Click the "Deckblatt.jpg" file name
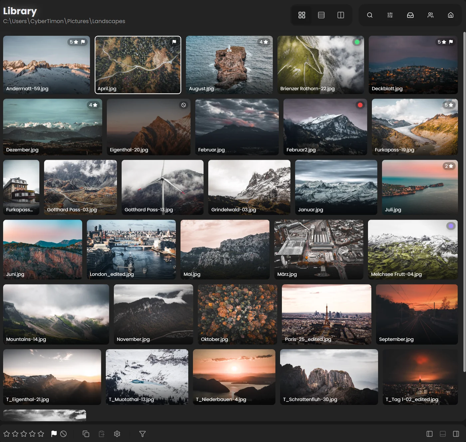This screenshot has height=442, width=466. point(387,89)
